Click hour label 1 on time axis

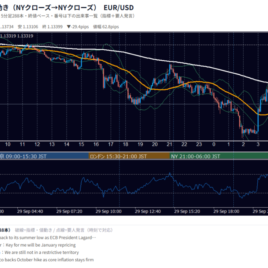point(229,144)
